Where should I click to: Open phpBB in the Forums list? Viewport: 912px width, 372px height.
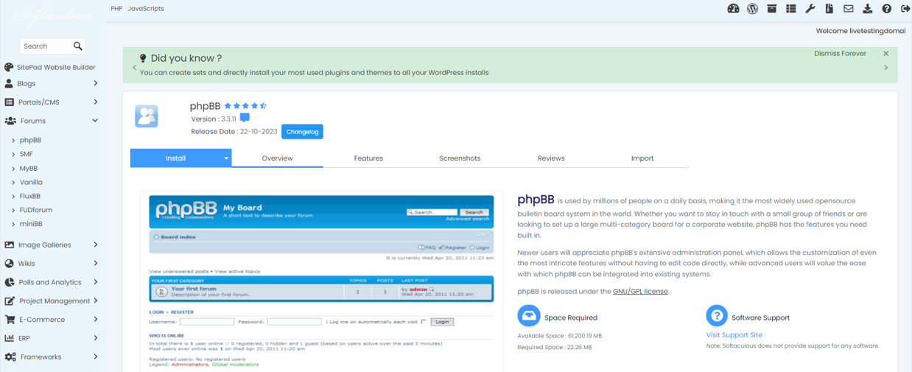30,140
